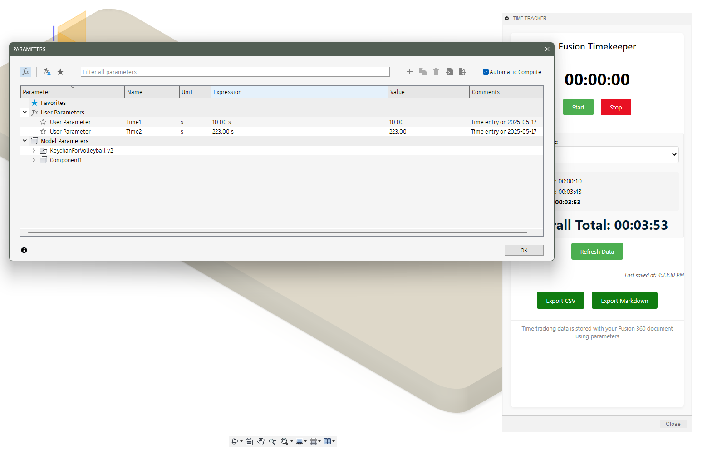Close the Time Tracker panel button

click(673, 424)
